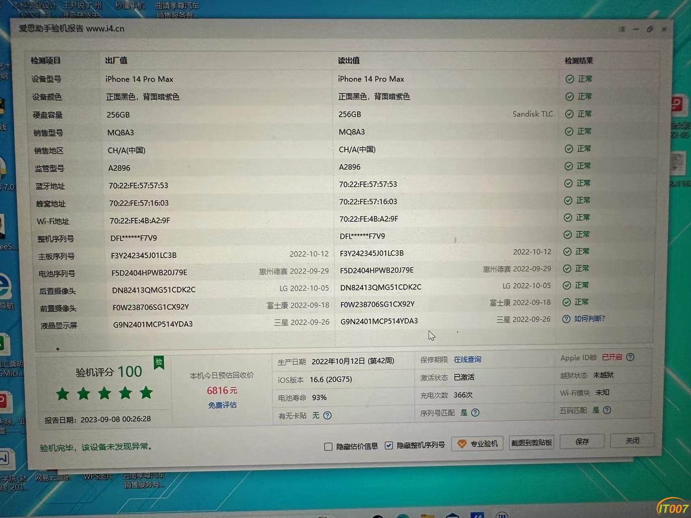Image resolution: width=691 pixels, height=518 pixels.
Task: Open the window menu icon in title bar
Action: (x=622, y=29)
